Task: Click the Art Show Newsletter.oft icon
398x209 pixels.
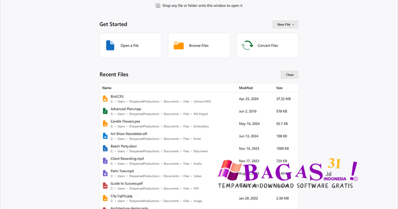Action: point(105,136)
